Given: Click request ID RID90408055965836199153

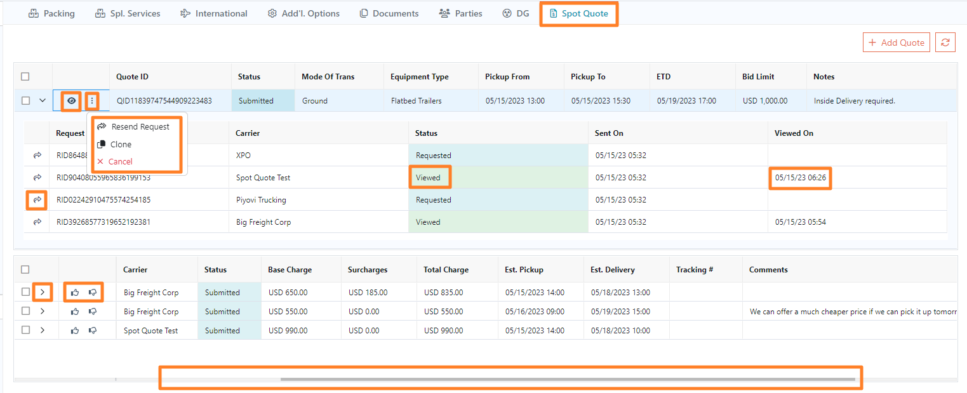Looking at the screenshot, I should [103, 178].
